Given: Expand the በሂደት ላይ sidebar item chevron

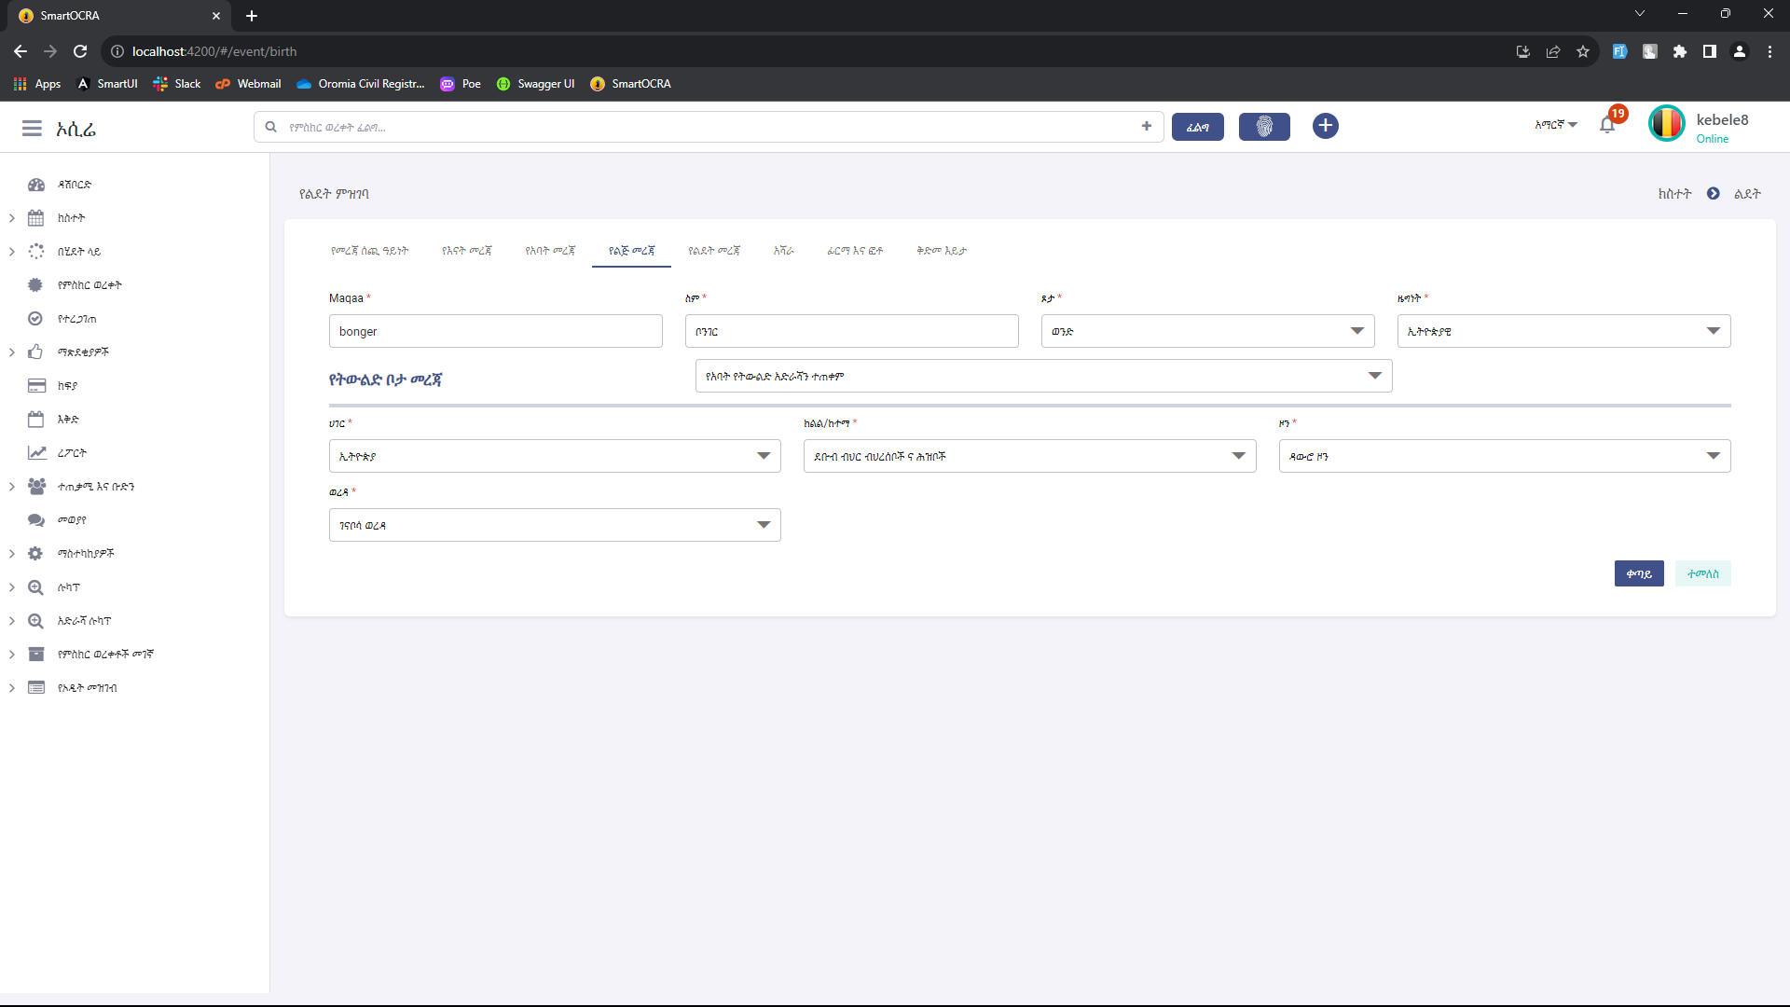Looking at the screenshot, I should (12, 252).
